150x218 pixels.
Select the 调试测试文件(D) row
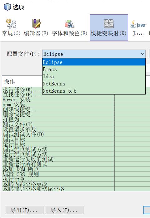pyautogui.click(x=58, y=134)
